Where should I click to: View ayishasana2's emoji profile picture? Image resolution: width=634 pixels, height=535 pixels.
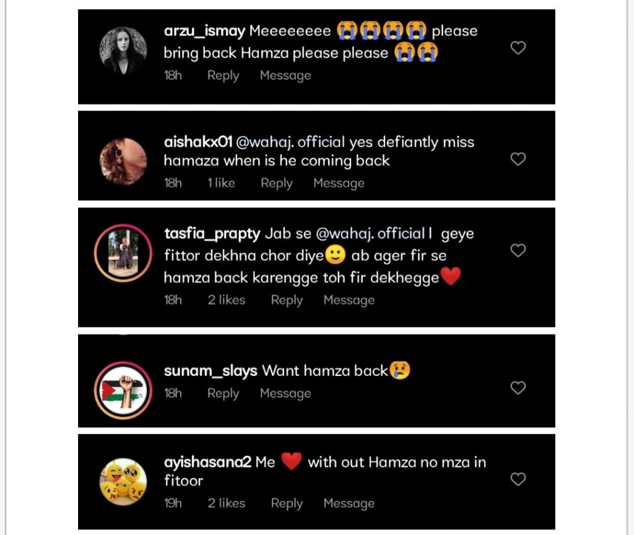[x=123, y=482]
